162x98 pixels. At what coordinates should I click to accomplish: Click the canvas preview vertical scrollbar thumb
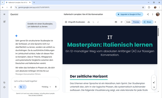[x=158, y=32]
